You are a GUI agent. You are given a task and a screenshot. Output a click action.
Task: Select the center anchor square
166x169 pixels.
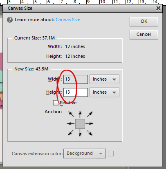(80, 124)
